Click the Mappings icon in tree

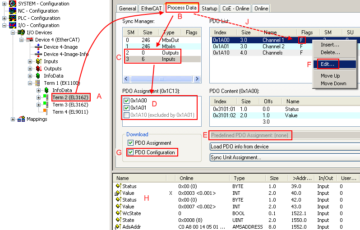click(x=21, y=119)
